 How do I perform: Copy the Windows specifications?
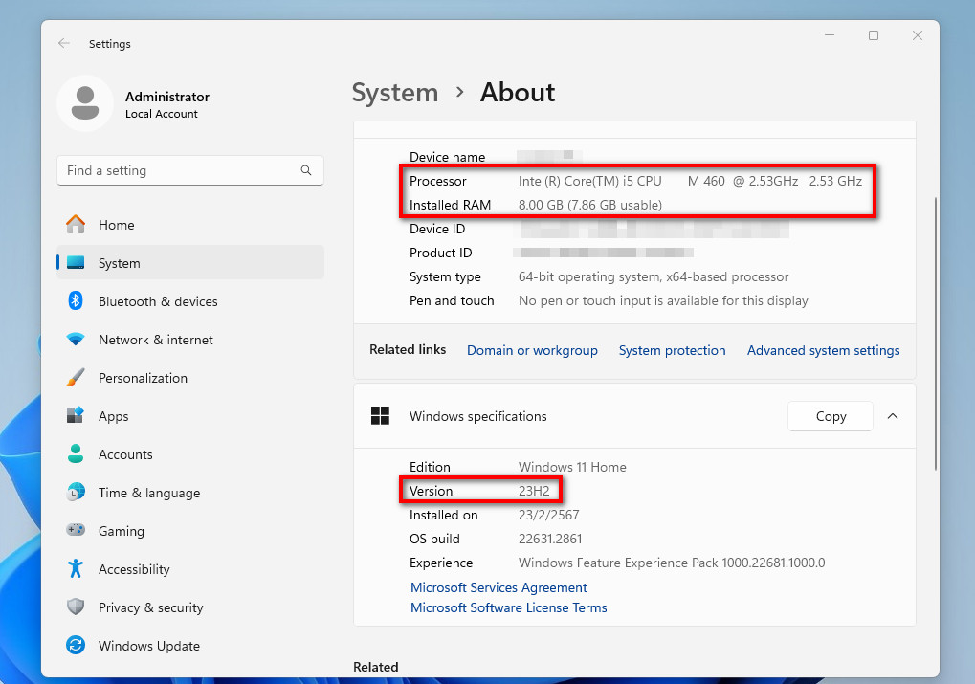(x=831, y=416)
